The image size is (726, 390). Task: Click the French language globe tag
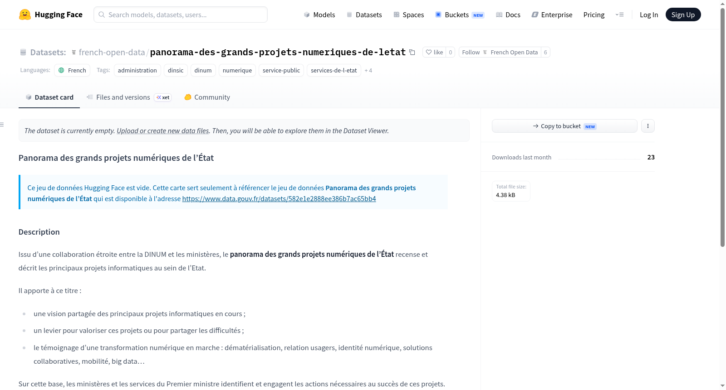pos(72,70)
